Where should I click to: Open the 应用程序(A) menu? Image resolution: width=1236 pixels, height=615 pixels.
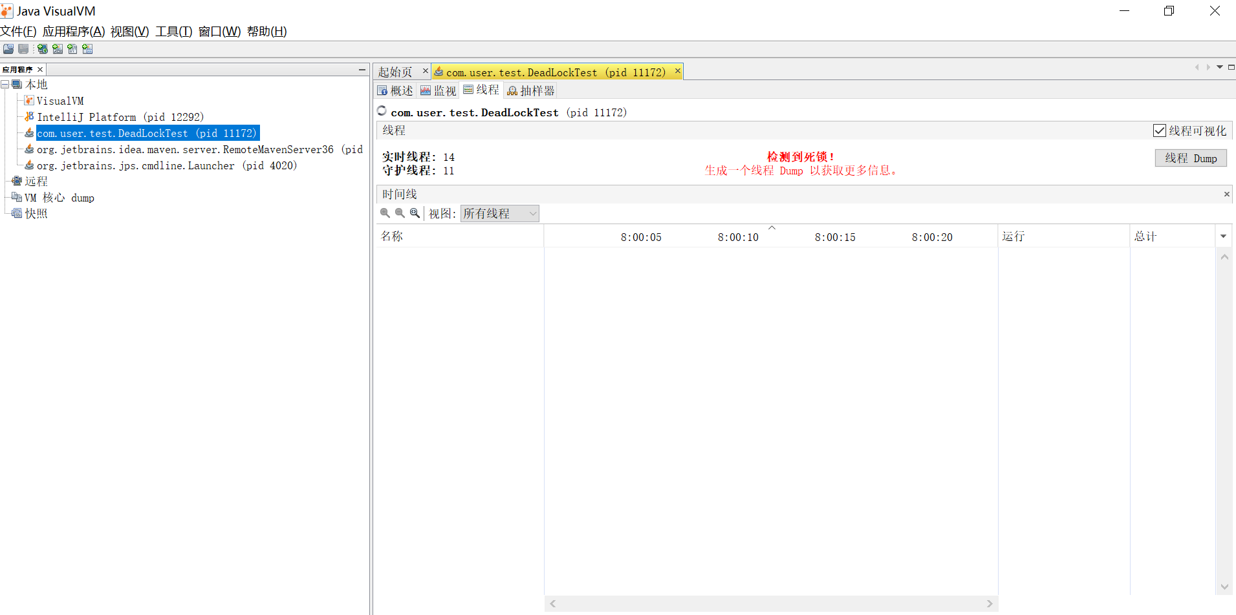coord(74,31)
